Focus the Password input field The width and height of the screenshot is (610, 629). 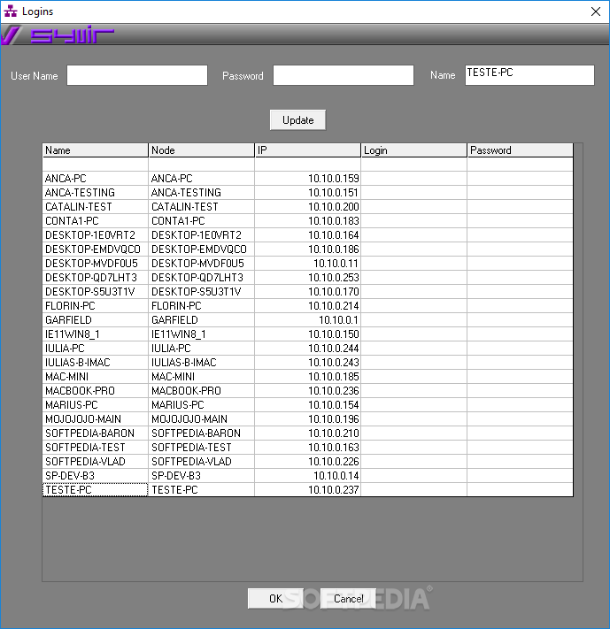tap(344, 75)
